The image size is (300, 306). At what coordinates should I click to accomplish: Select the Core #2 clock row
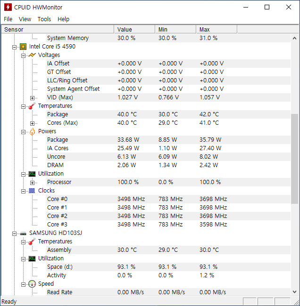point(168,216)
